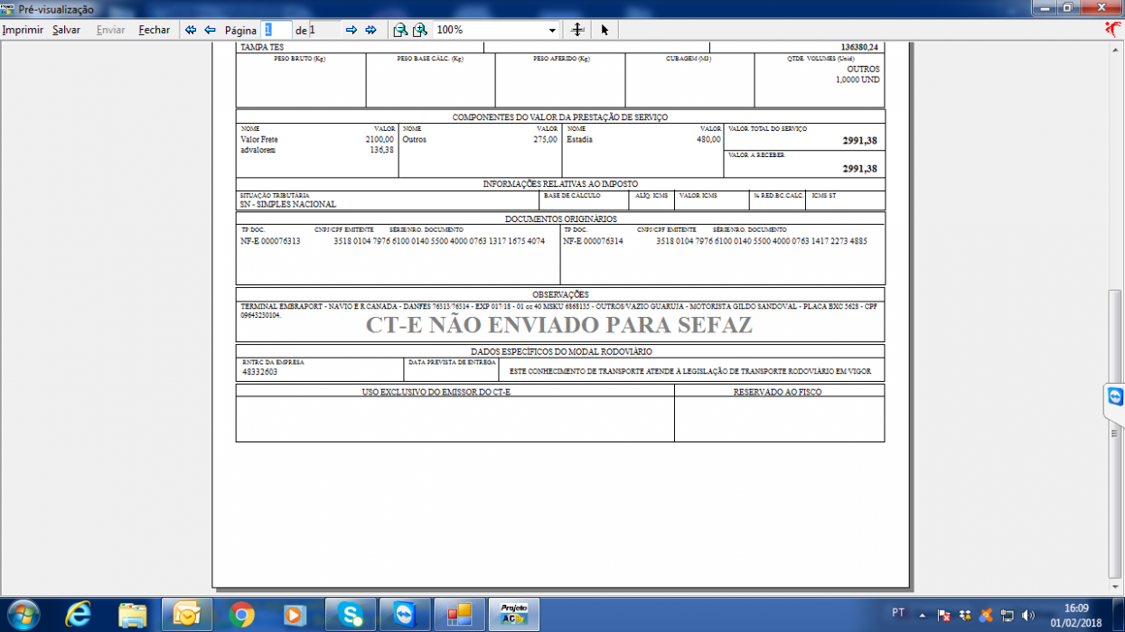Viewport: 1125px width, 632px height.
Task: Click the '1,0000 UND' volume quantity
Action: (x=858, y=79)
